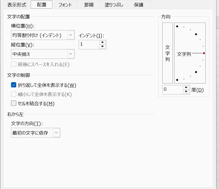
Task: Open the 罫線 tab
Action: point(89,5)
